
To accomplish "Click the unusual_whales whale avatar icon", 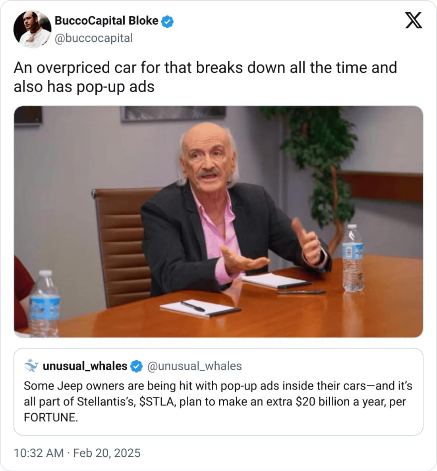I will coord(31,366).
